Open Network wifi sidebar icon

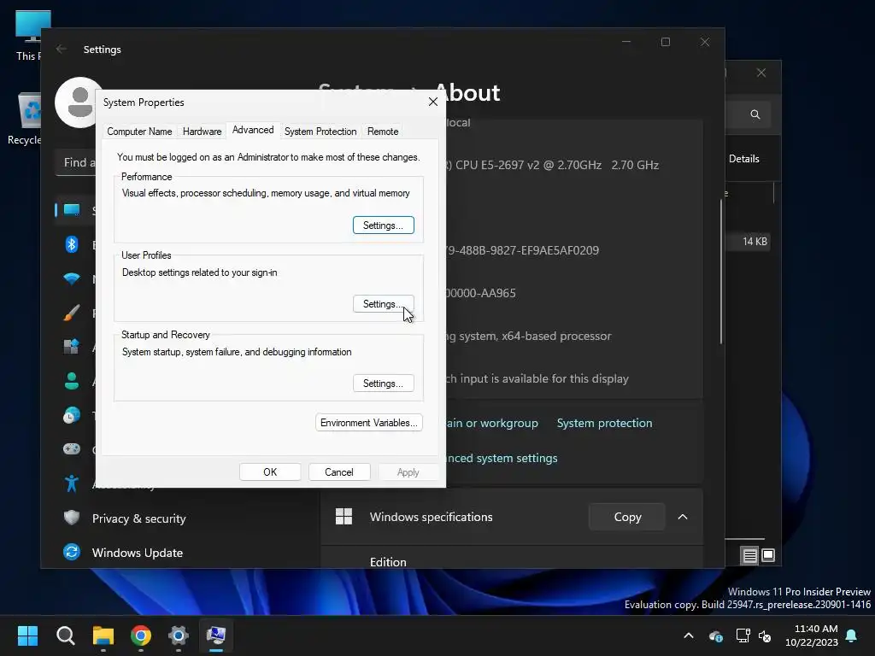coord(72,278)
